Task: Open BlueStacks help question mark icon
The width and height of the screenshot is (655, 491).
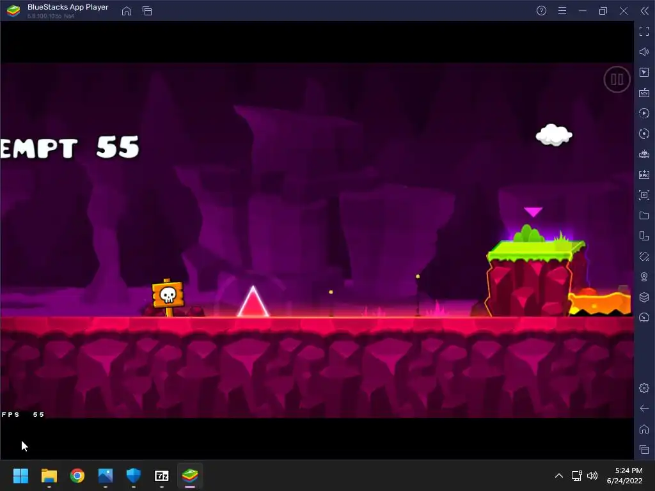Action: [541, 11]
